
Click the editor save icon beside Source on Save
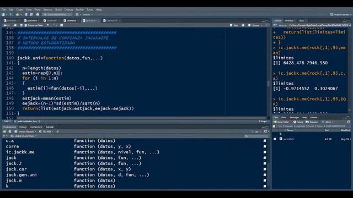click(x=22, y=25)
